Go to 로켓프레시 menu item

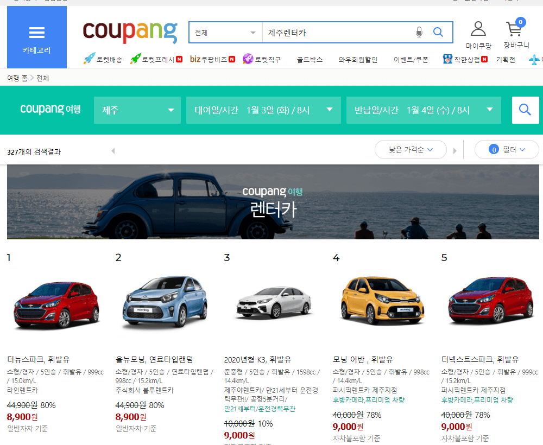(158, 60)
